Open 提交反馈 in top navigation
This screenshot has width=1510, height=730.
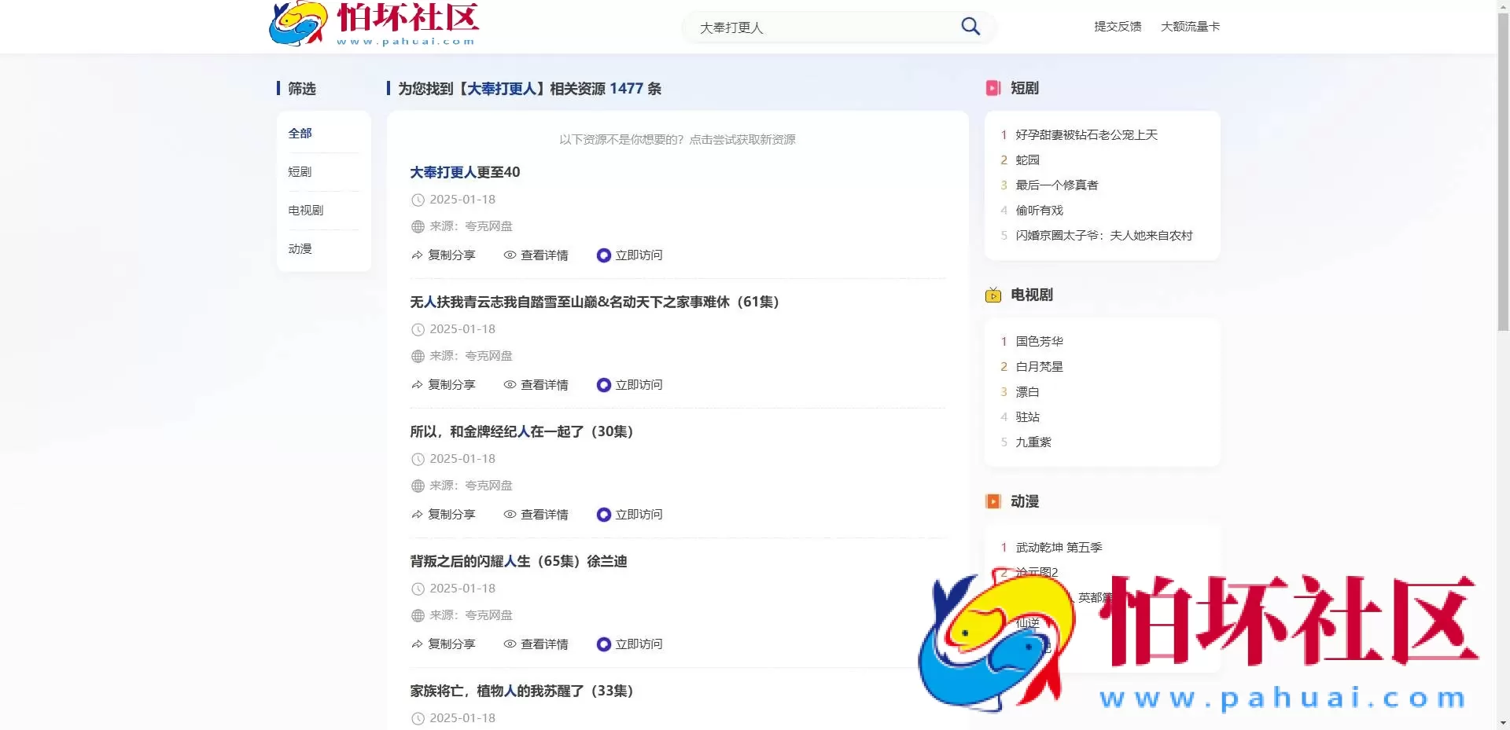pyautogui.click(x=1117, y=26)
